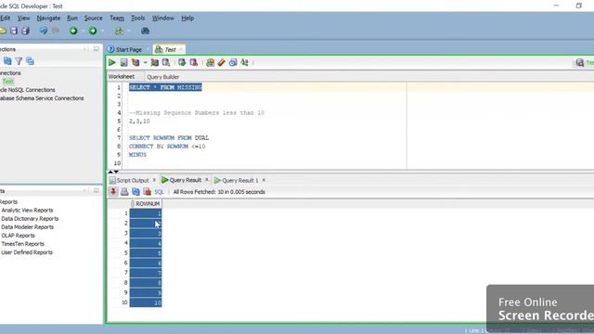Click the Filter funnel icon in Connections

[19, 60]
